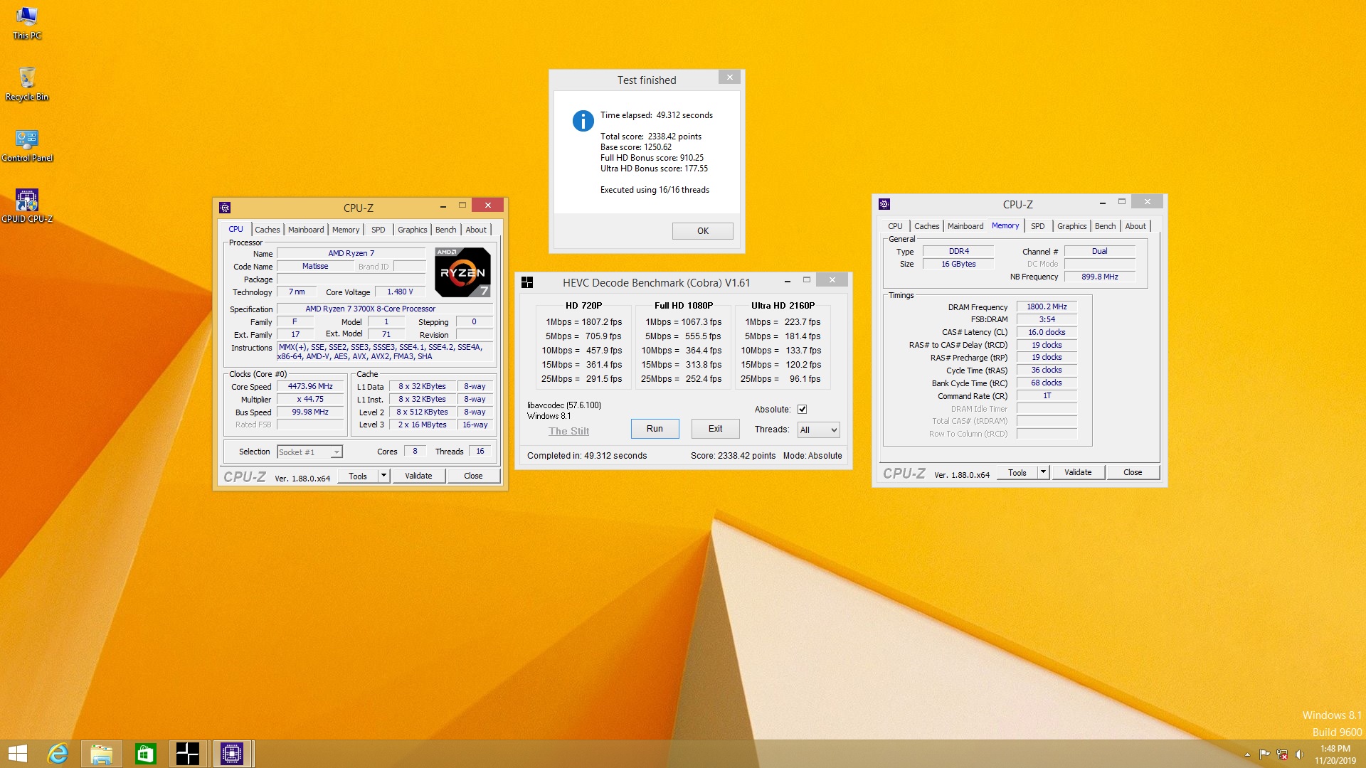Open Windows Store taskbar icon
The width and height of the screenshot is (1366, 768).
(x=145, y=754)
